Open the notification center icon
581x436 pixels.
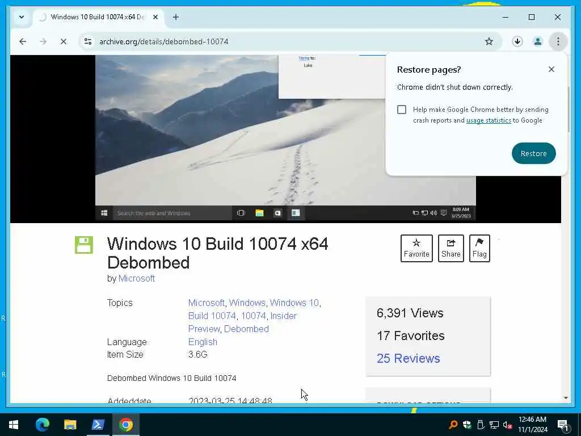pyautogui.click(x=563, y=425)
